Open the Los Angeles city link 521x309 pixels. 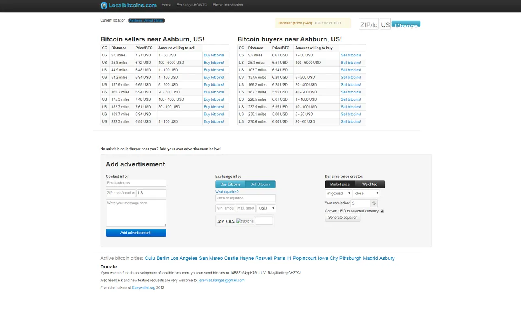tap(184, 258)
